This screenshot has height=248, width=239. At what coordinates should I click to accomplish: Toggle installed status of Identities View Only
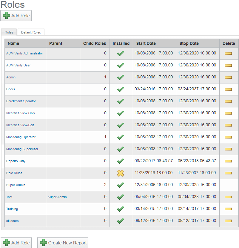[x=121, y=113]
